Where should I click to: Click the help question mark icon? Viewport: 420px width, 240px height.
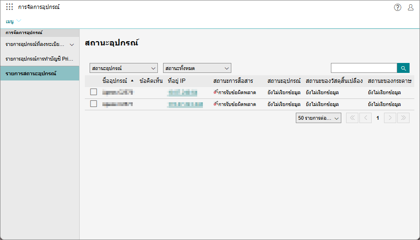pyautogui.click(x=397, y=7)
